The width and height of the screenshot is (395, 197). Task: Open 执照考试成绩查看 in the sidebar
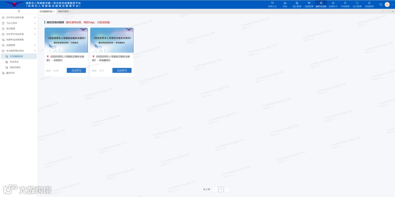tap(19, 40)
